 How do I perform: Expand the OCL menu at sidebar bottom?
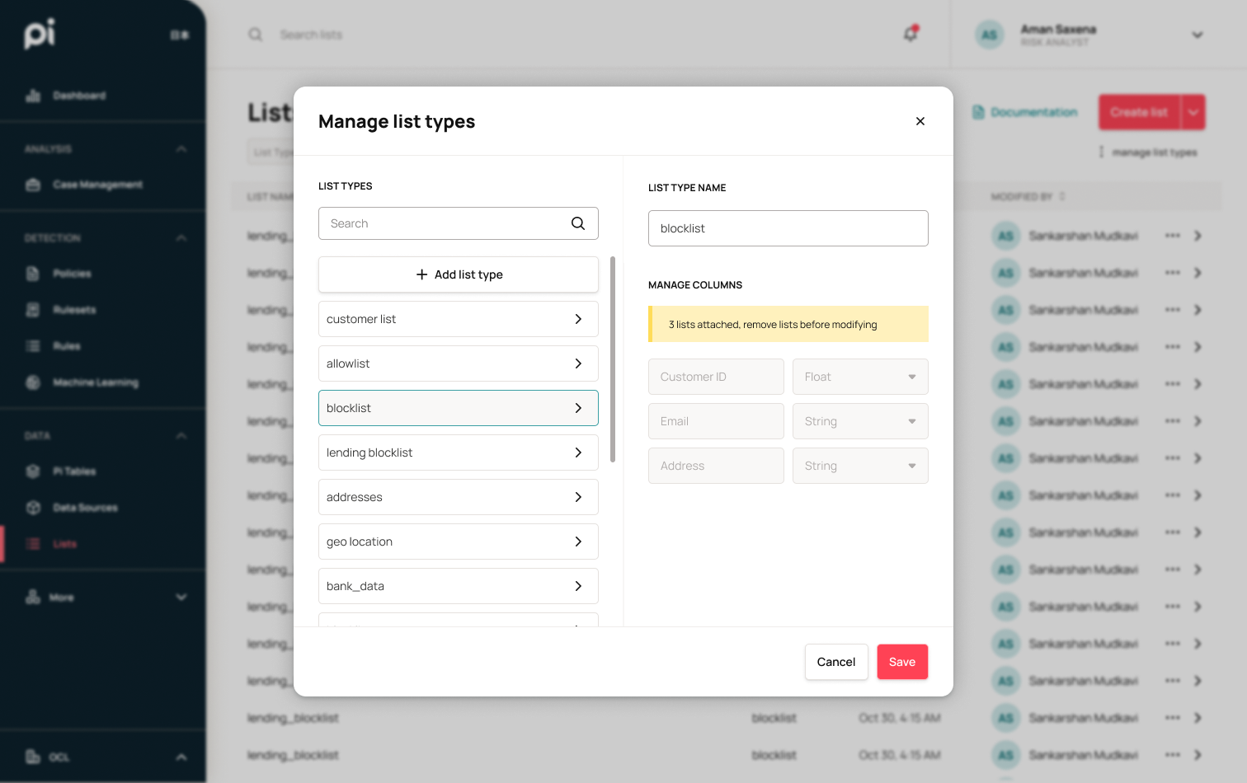pos(181,757)
